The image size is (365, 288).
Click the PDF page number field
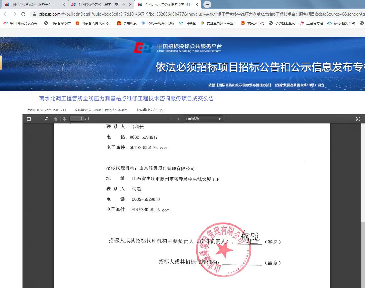(77, 119)
